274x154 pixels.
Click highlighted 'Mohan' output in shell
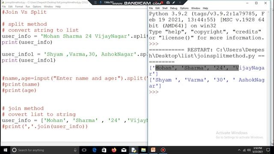[164, 68]
